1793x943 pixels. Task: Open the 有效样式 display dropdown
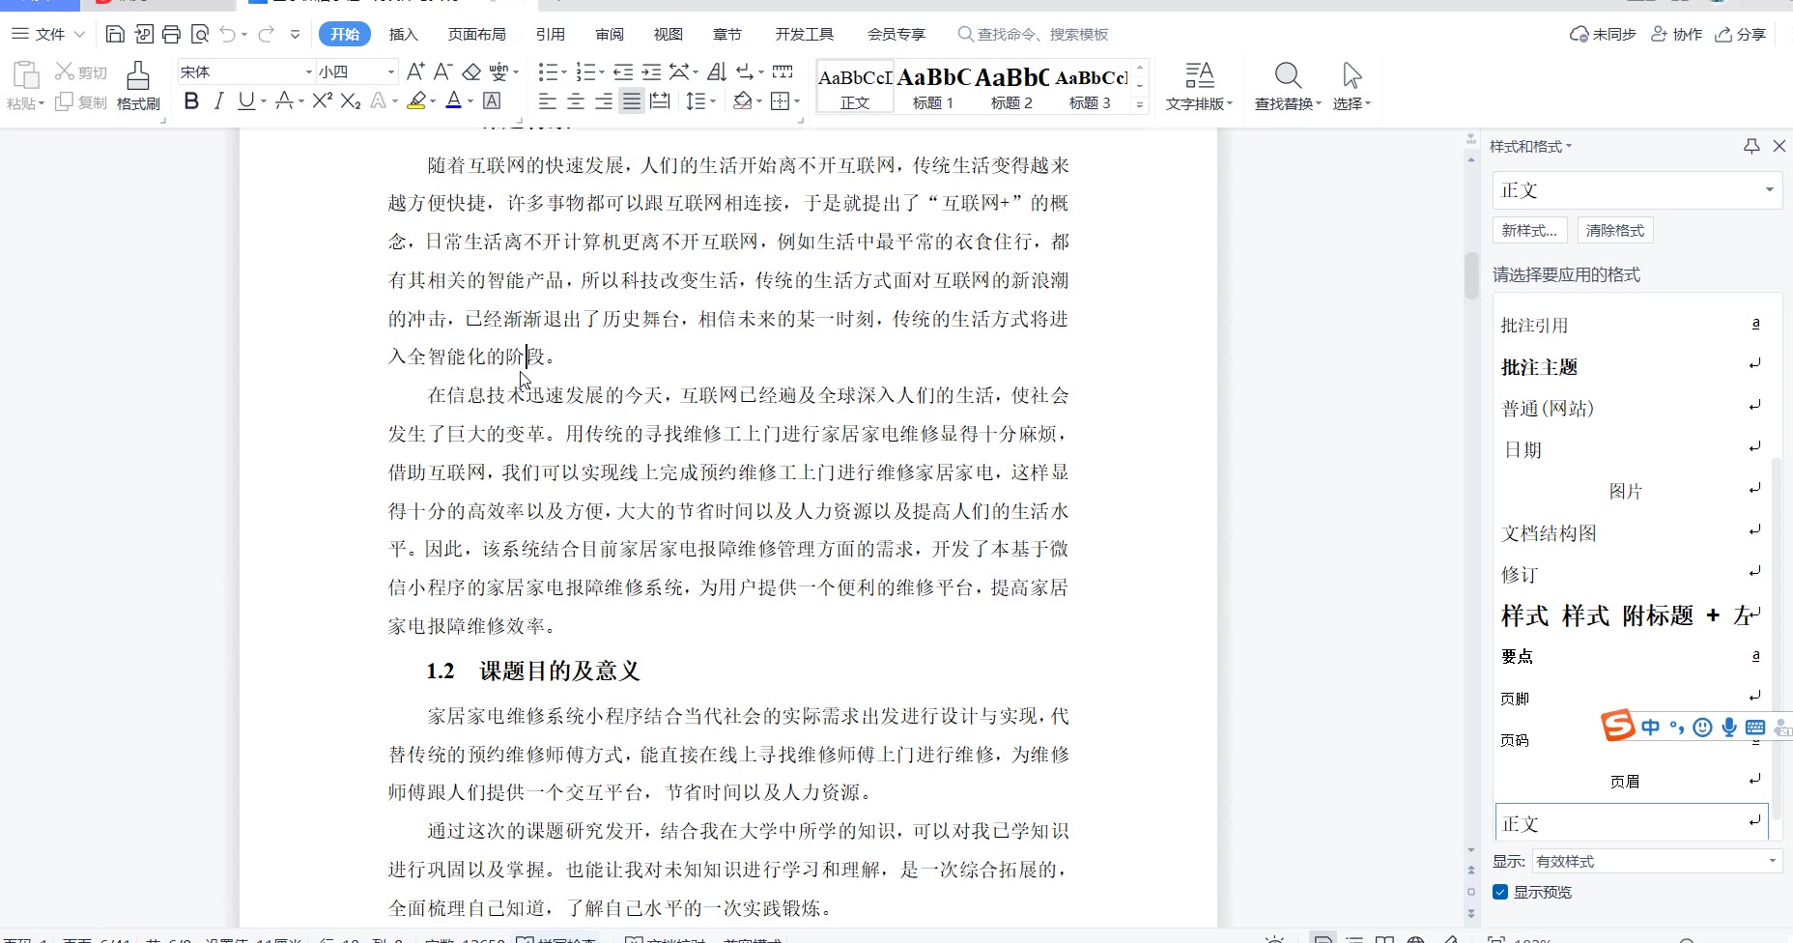(x=1772, y=861)
